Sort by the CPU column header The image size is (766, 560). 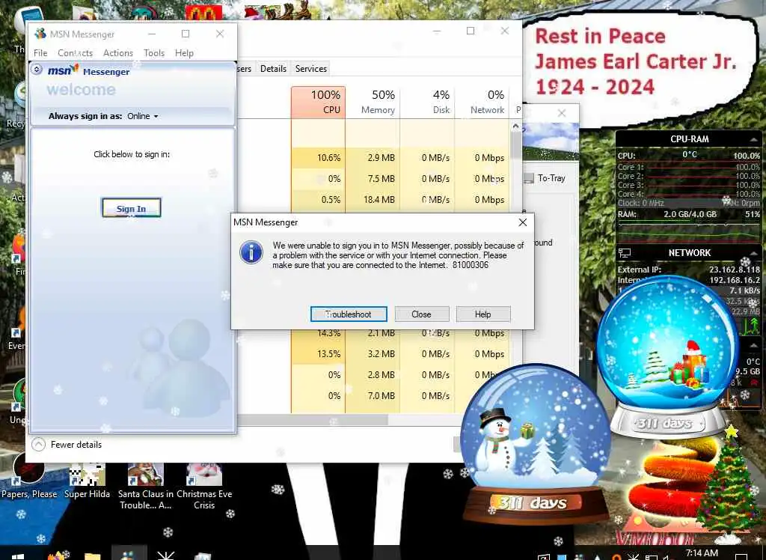pyautogui.click(x=318, y=103)
